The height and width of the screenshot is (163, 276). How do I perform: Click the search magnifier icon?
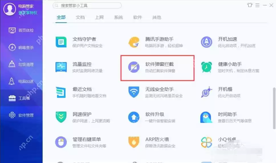pos(56,5)
